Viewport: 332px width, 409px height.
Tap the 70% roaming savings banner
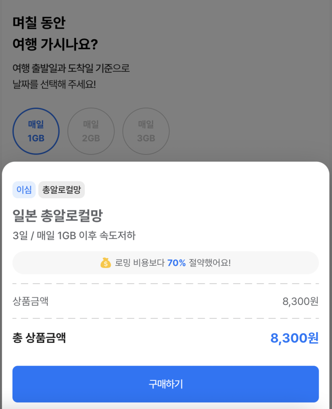[x=166, y=263]
